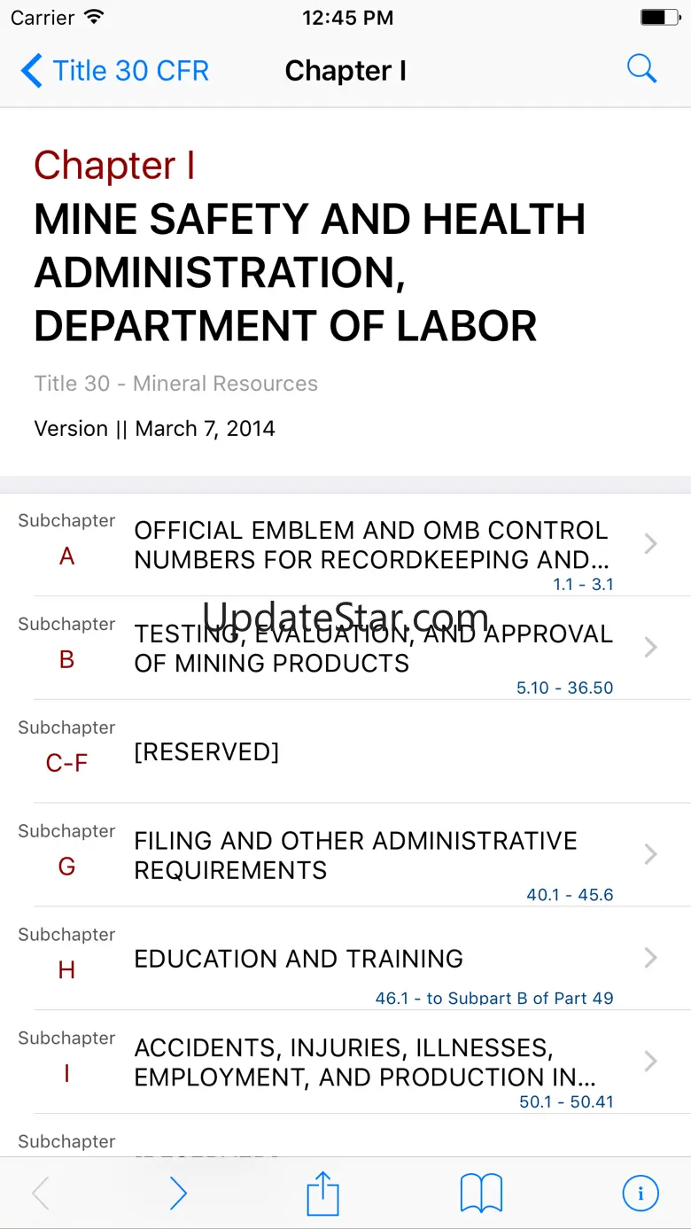
Task: Open the share action icon
Action: (323, 1194)
